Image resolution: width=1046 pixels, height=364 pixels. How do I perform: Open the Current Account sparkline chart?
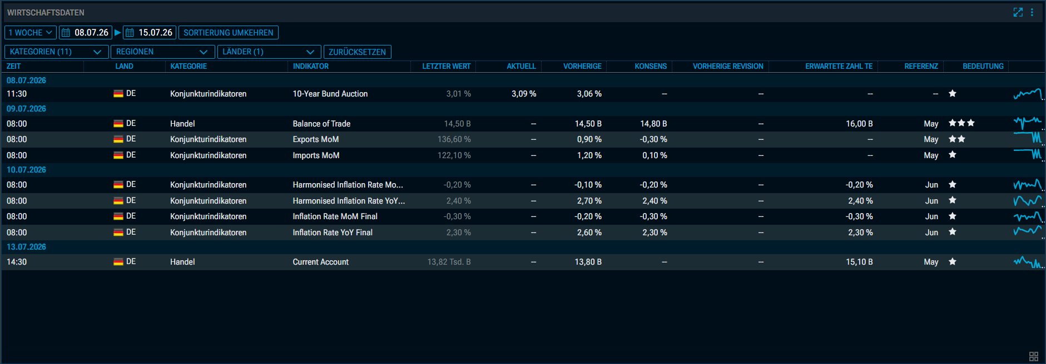(x=1028, y=261)
